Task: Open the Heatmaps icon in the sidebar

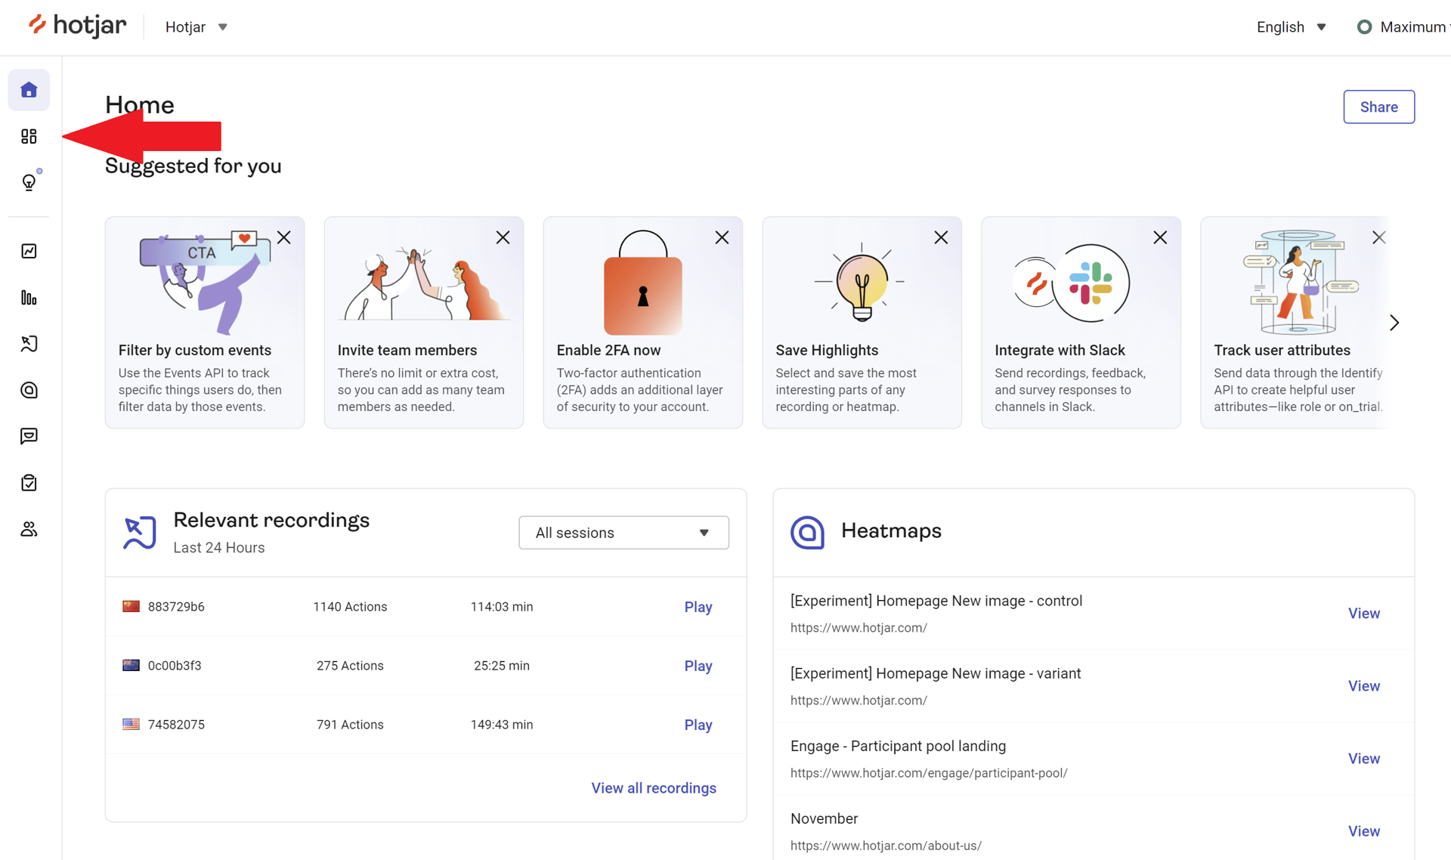Action: (x=29, y=390)
